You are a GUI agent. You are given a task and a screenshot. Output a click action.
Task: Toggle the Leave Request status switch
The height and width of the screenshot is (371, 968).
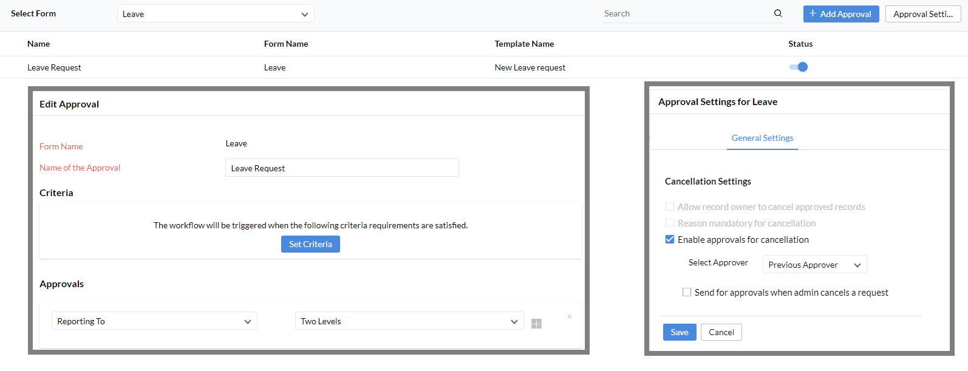pyautogui.click(x=799, y=67)
